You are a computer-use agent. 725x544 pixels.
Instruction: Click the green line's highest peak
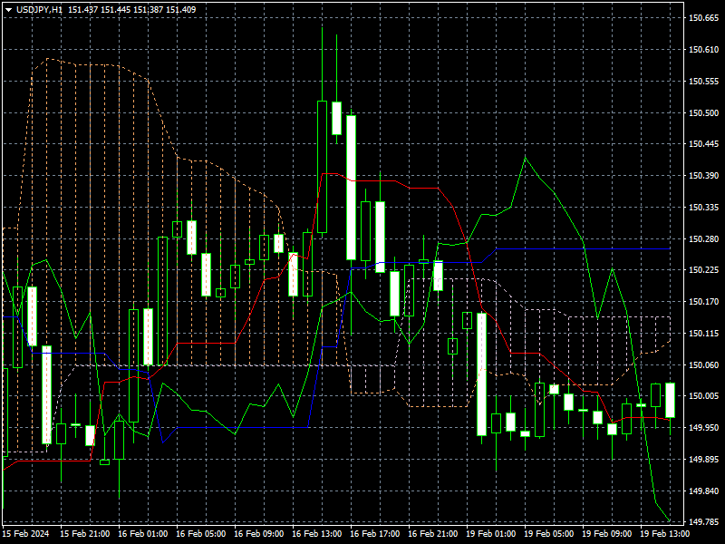525,158
